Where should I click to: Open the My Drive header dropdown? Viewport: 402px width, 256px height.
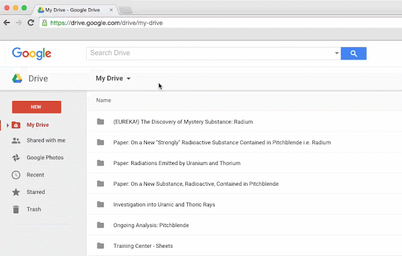click(x=113, y=78)
